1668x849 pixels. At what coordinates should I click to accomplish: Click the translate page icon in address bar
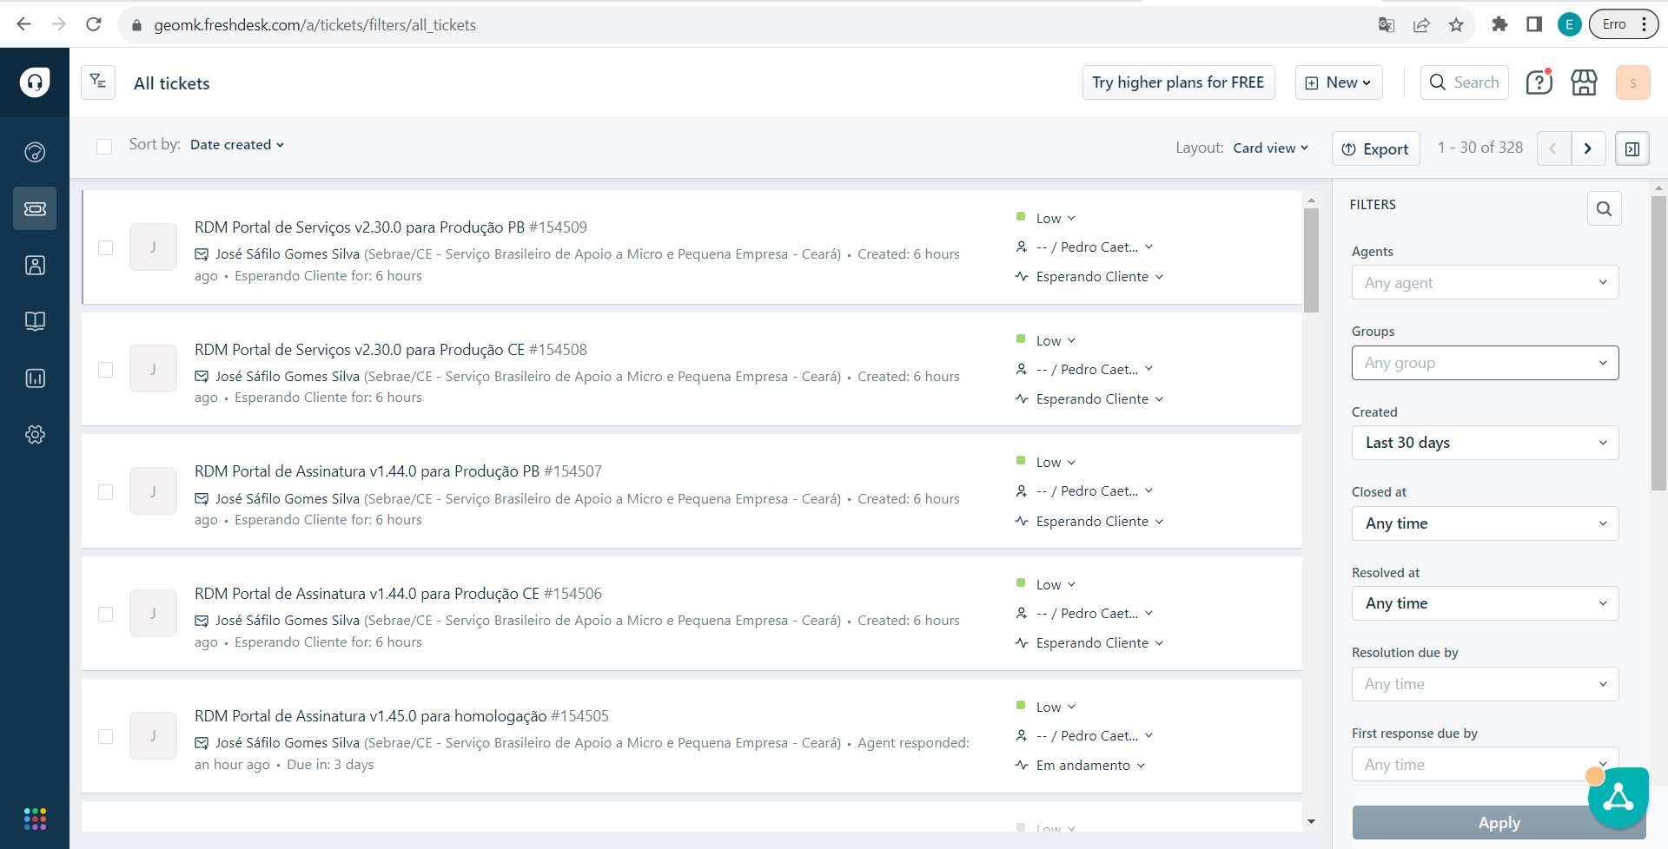(1387, 24)
